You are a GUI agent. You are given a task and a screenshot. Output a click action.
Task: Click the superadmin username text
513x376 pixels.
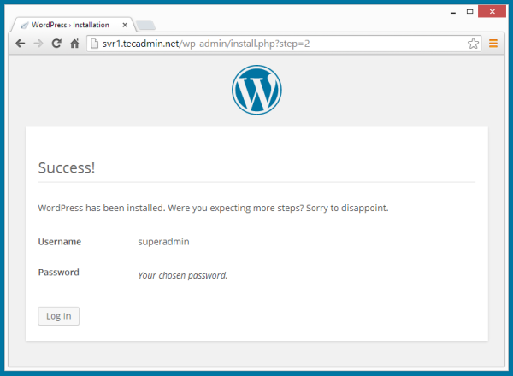(163, 242)
